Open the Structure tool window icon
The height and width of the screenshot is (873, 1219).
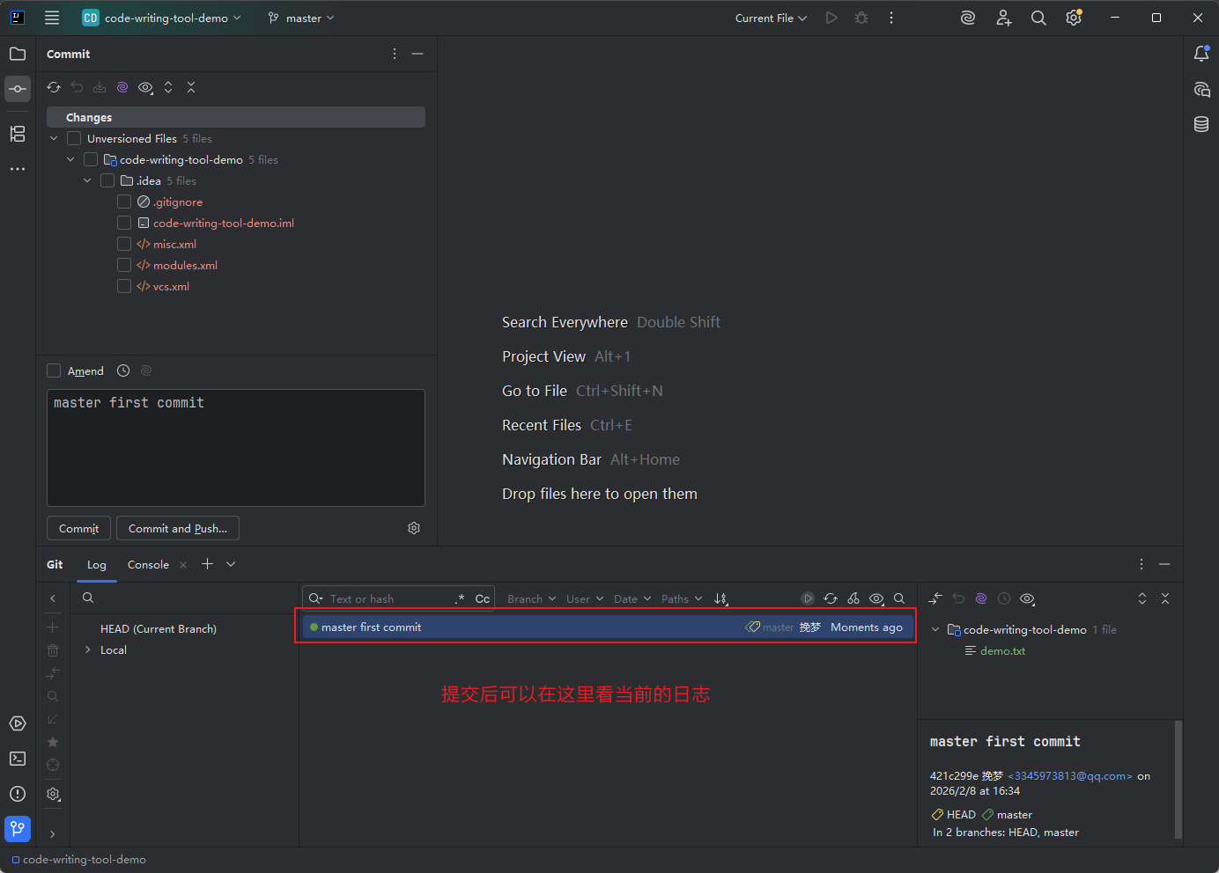click(x=18, y=134)
